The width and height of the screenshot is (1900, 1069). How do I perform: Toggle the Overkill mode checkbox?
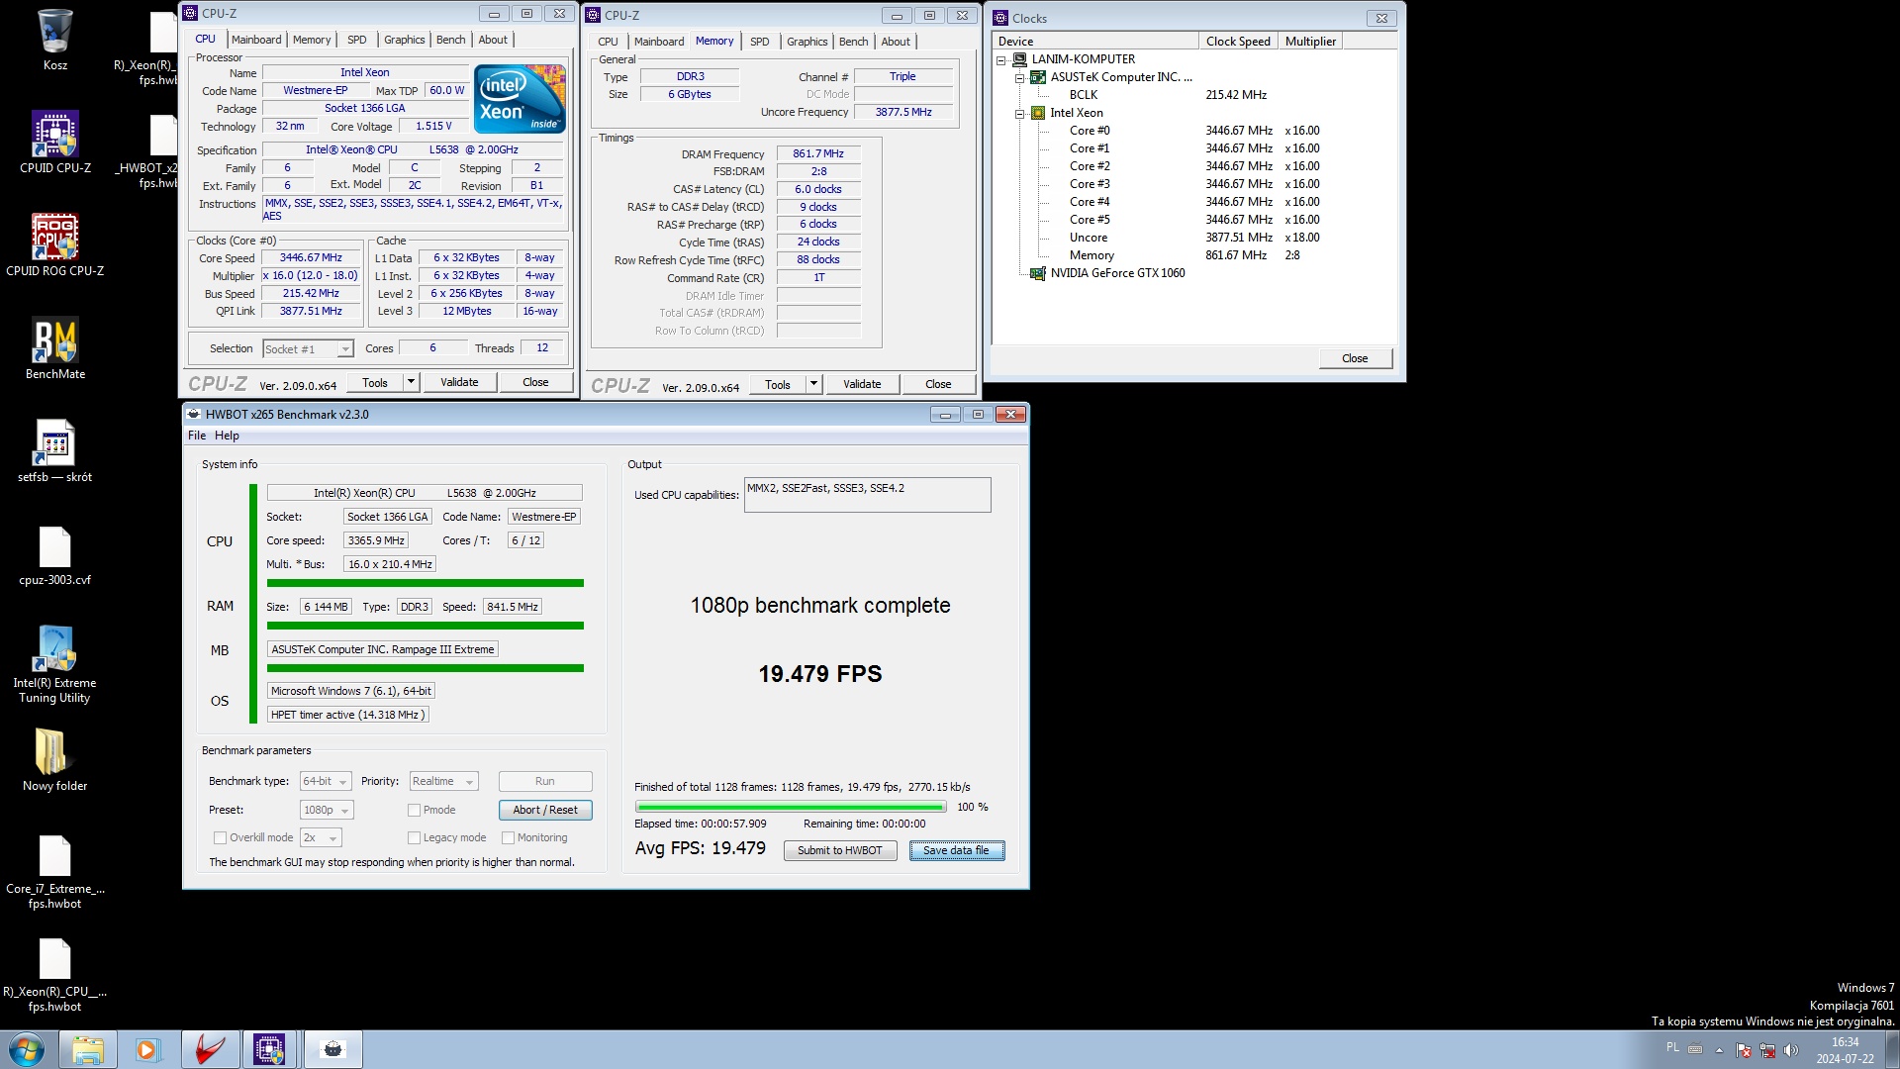click(x=220, y=837)
